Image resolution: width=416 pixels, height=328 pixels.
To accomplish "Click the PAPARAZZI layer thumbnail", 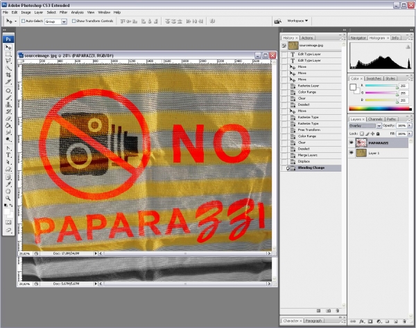I will [x=361, y=143].
